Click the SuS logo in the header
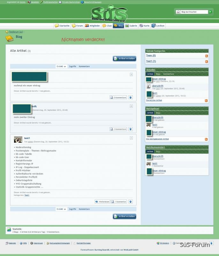219x256 pixels. (109, 14)
